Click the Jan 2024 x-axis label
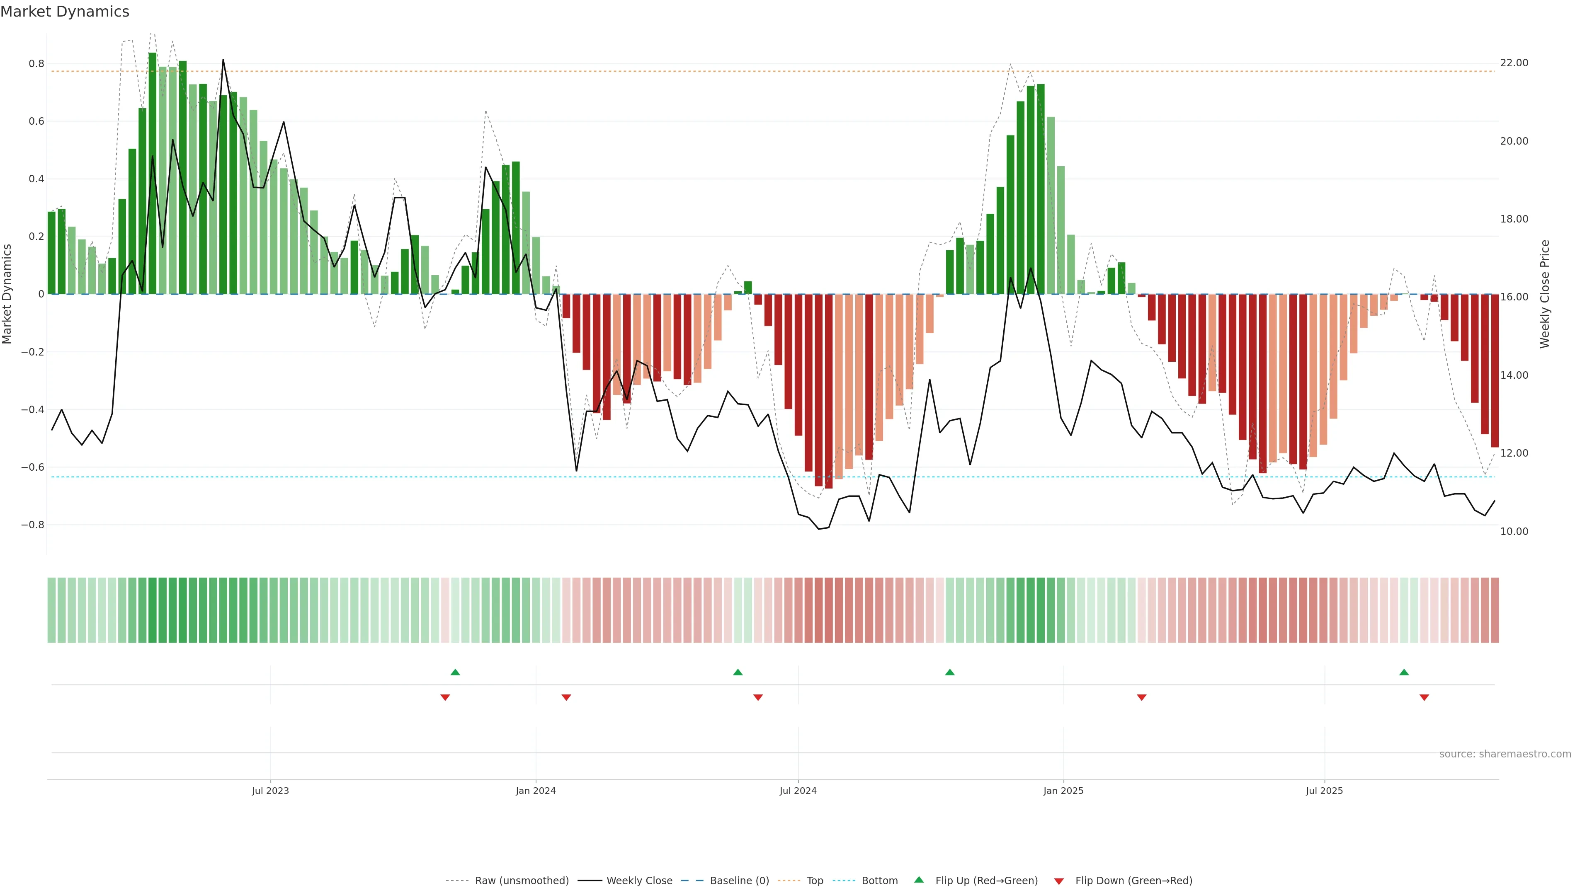Image resolution: width=1592 pixels, height=895 pixels. 536,791
